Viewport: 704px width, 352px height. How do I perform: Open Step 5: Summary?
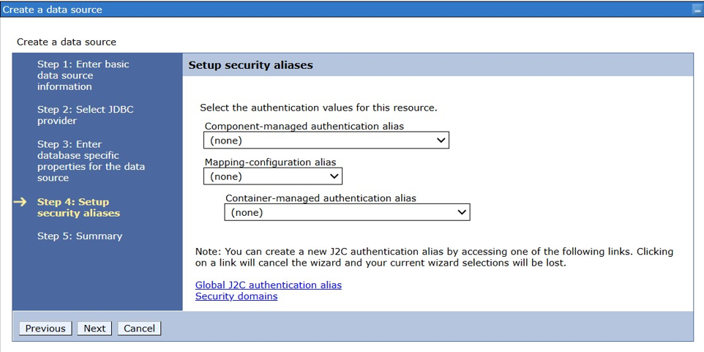[x=80, y=236]
